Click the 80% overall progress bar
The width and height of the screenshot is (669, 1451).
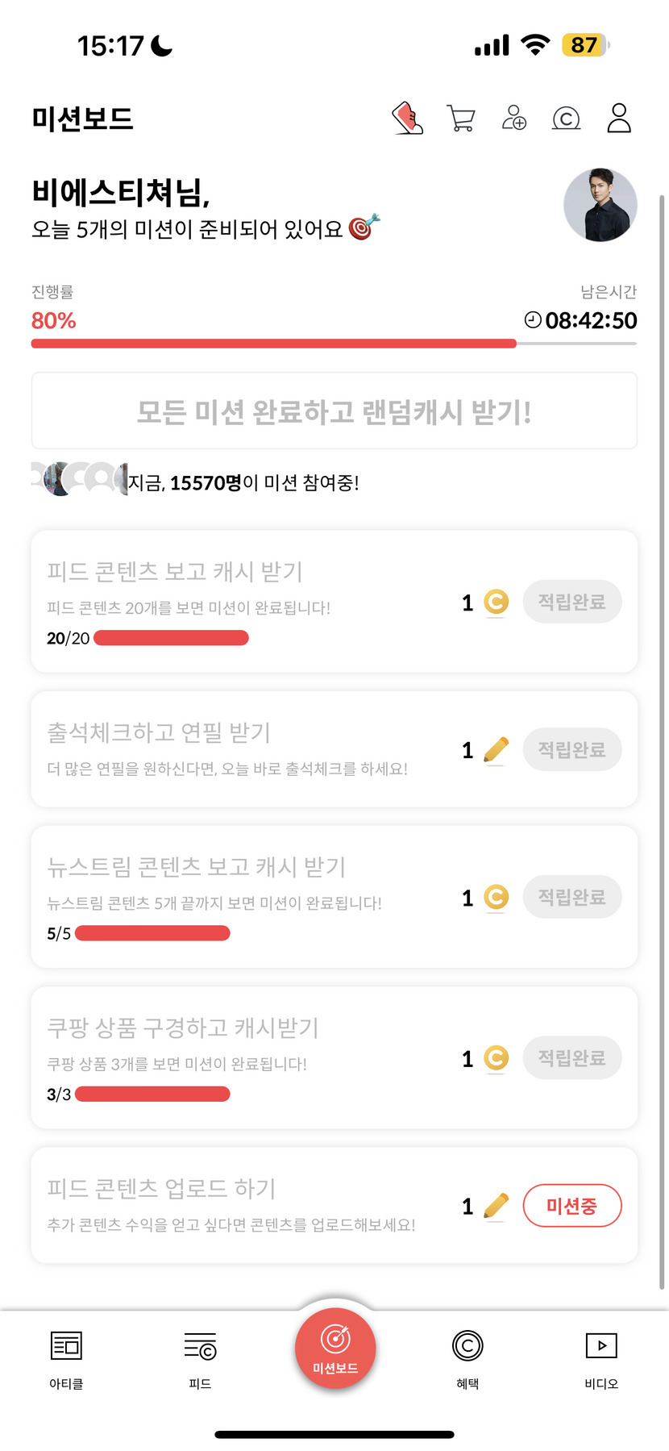click(334, 344)
